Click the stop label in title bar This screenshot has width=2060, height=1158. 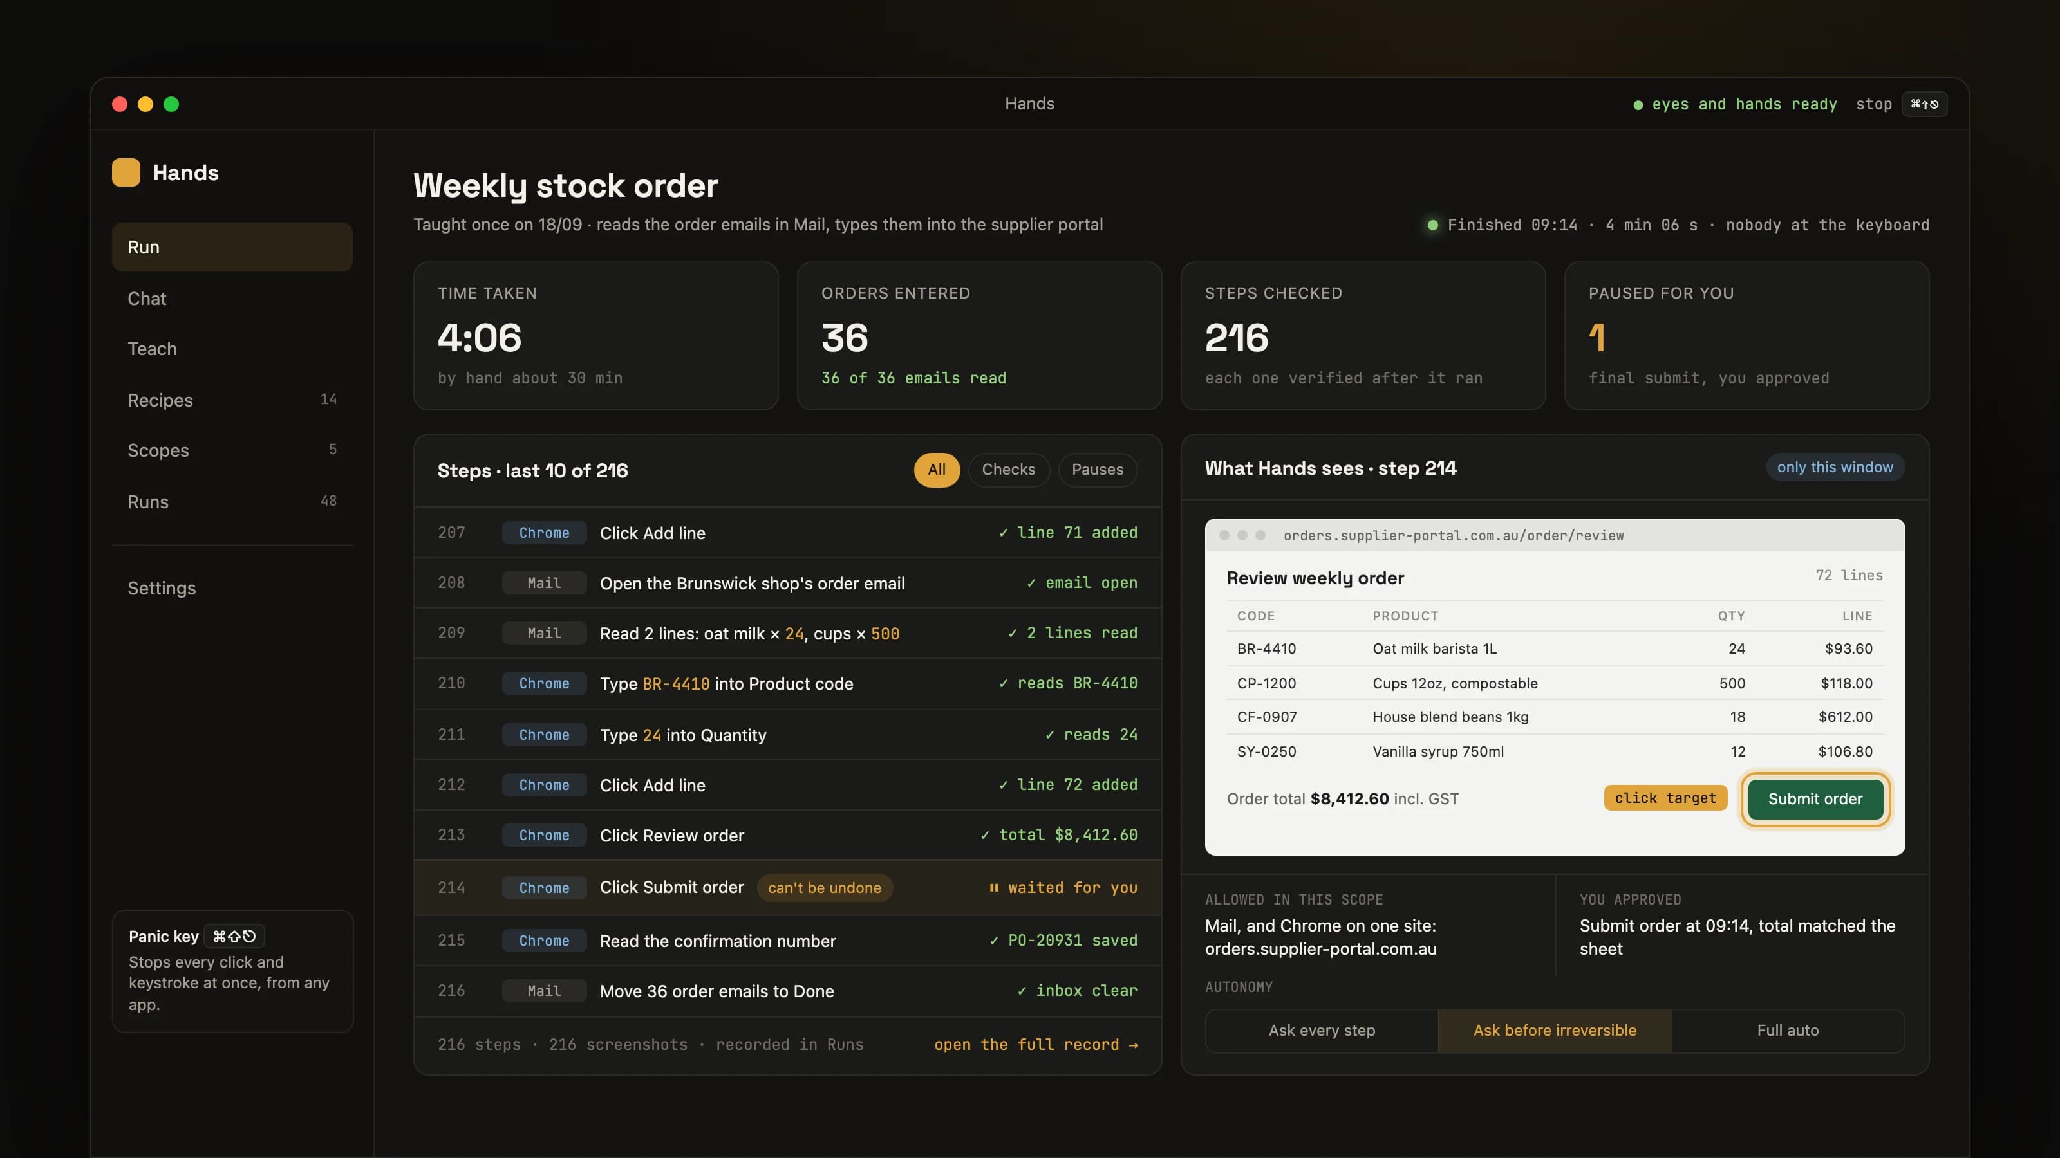tap(1874, 104)
